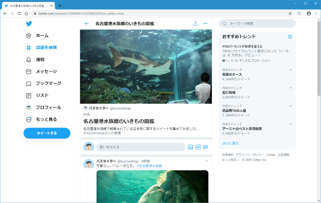321x203 pixels.
Task: Click browser back button
Action: tap(5, 14)
